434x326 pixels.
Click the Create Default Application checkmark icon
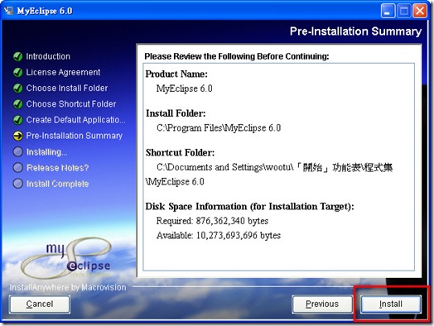pyautogui.click(x=18, y=120)
